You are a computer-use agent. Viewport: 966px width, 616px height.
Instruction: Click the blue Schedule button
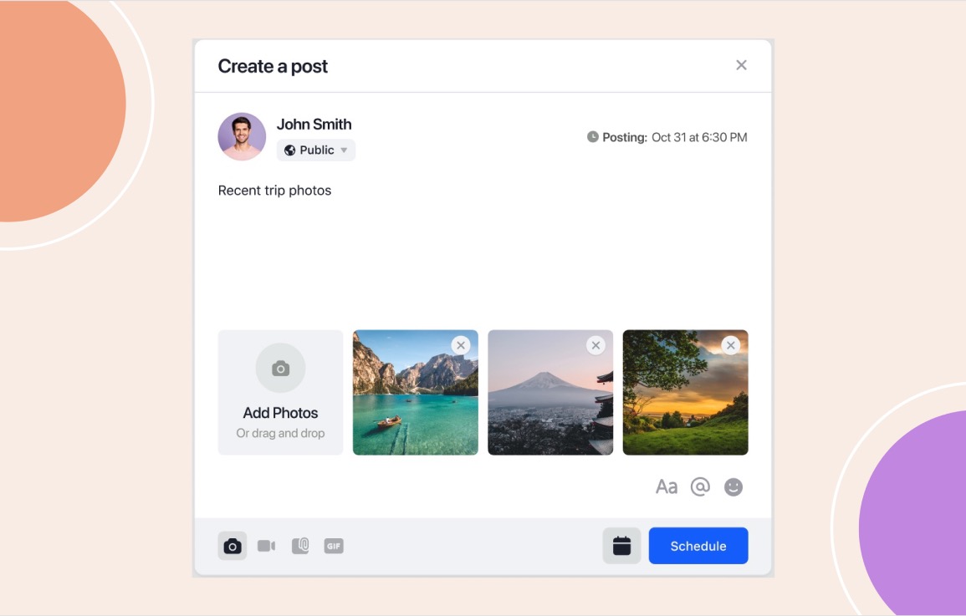coord(698,546)
